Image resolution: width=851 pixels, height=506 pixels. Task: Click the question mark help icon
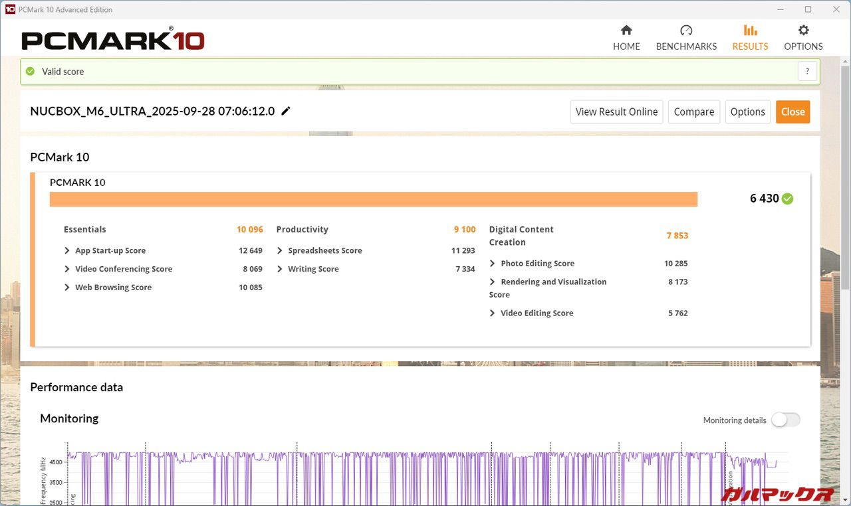pos(807,72)
